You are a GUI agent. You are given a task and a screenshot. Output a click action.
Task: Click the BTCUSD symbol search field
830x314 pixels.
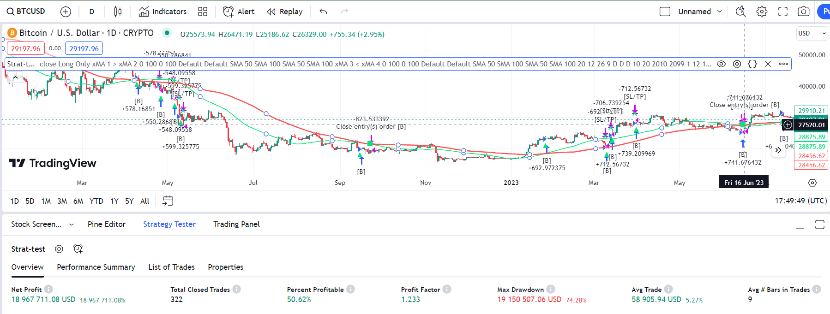coord(26,12)
